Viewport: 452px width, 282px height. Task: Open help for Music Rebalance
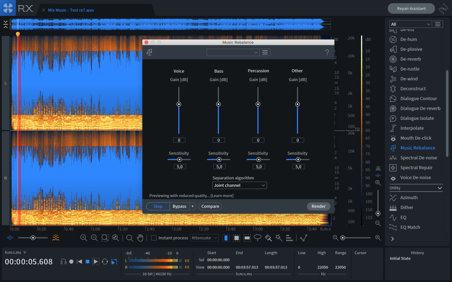pos(327,52)
